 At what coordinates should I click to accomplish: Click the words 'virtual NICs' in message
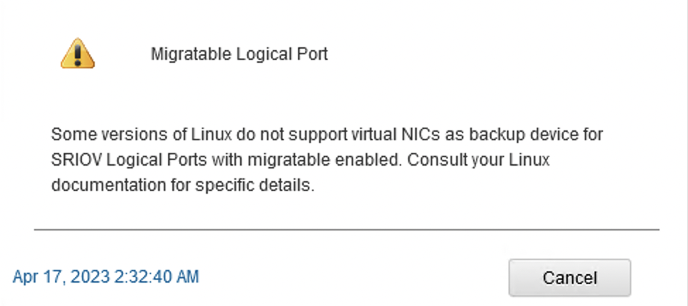396,135
